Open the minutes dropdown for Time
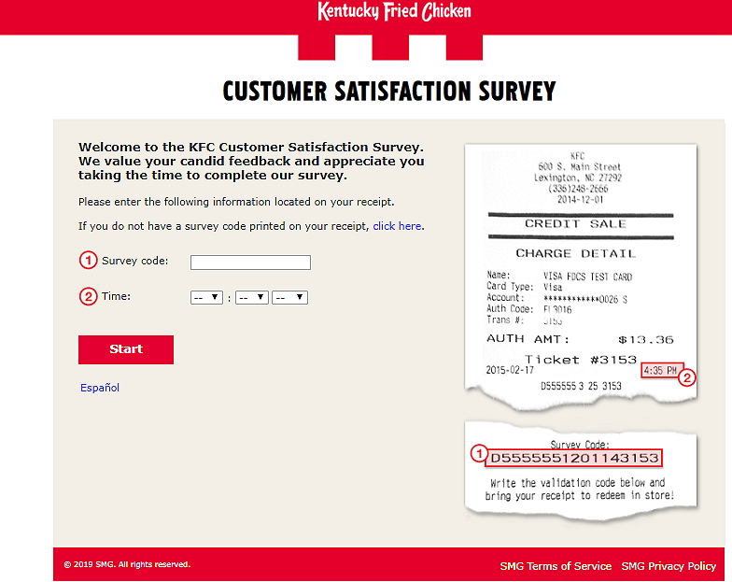This screenshot has width=732, height=582. pyautogui.click(x=252, y=297)
